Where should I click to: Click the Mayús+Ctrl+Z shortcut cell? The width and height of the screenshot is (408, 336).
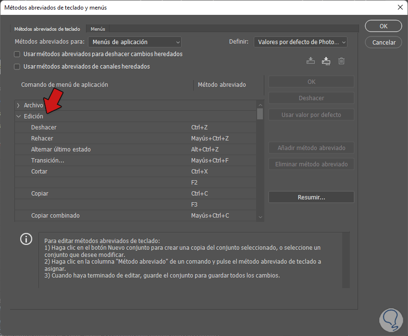210,139
